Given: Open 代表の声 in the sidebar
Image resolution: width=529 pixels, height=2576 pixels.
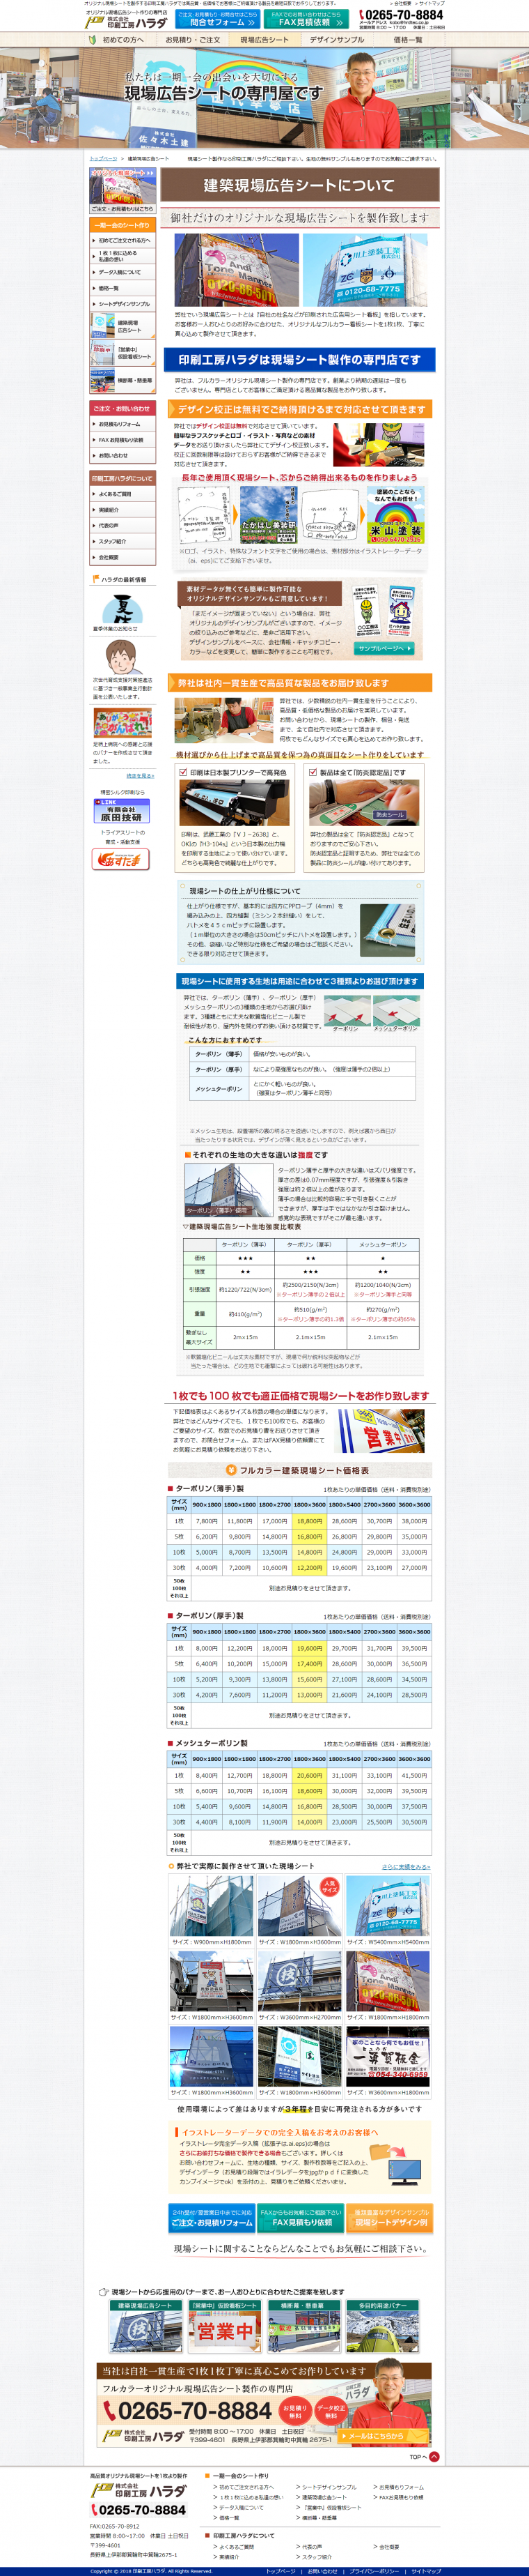Looking at the screenshot, I should [x=122, y=525].
